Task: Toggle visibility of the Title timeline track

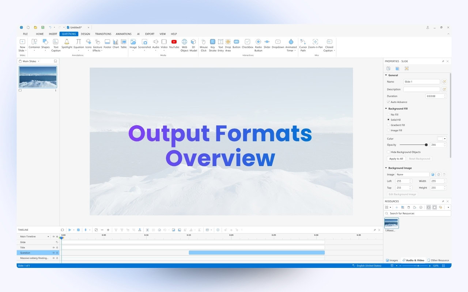Action: [53, 247]
